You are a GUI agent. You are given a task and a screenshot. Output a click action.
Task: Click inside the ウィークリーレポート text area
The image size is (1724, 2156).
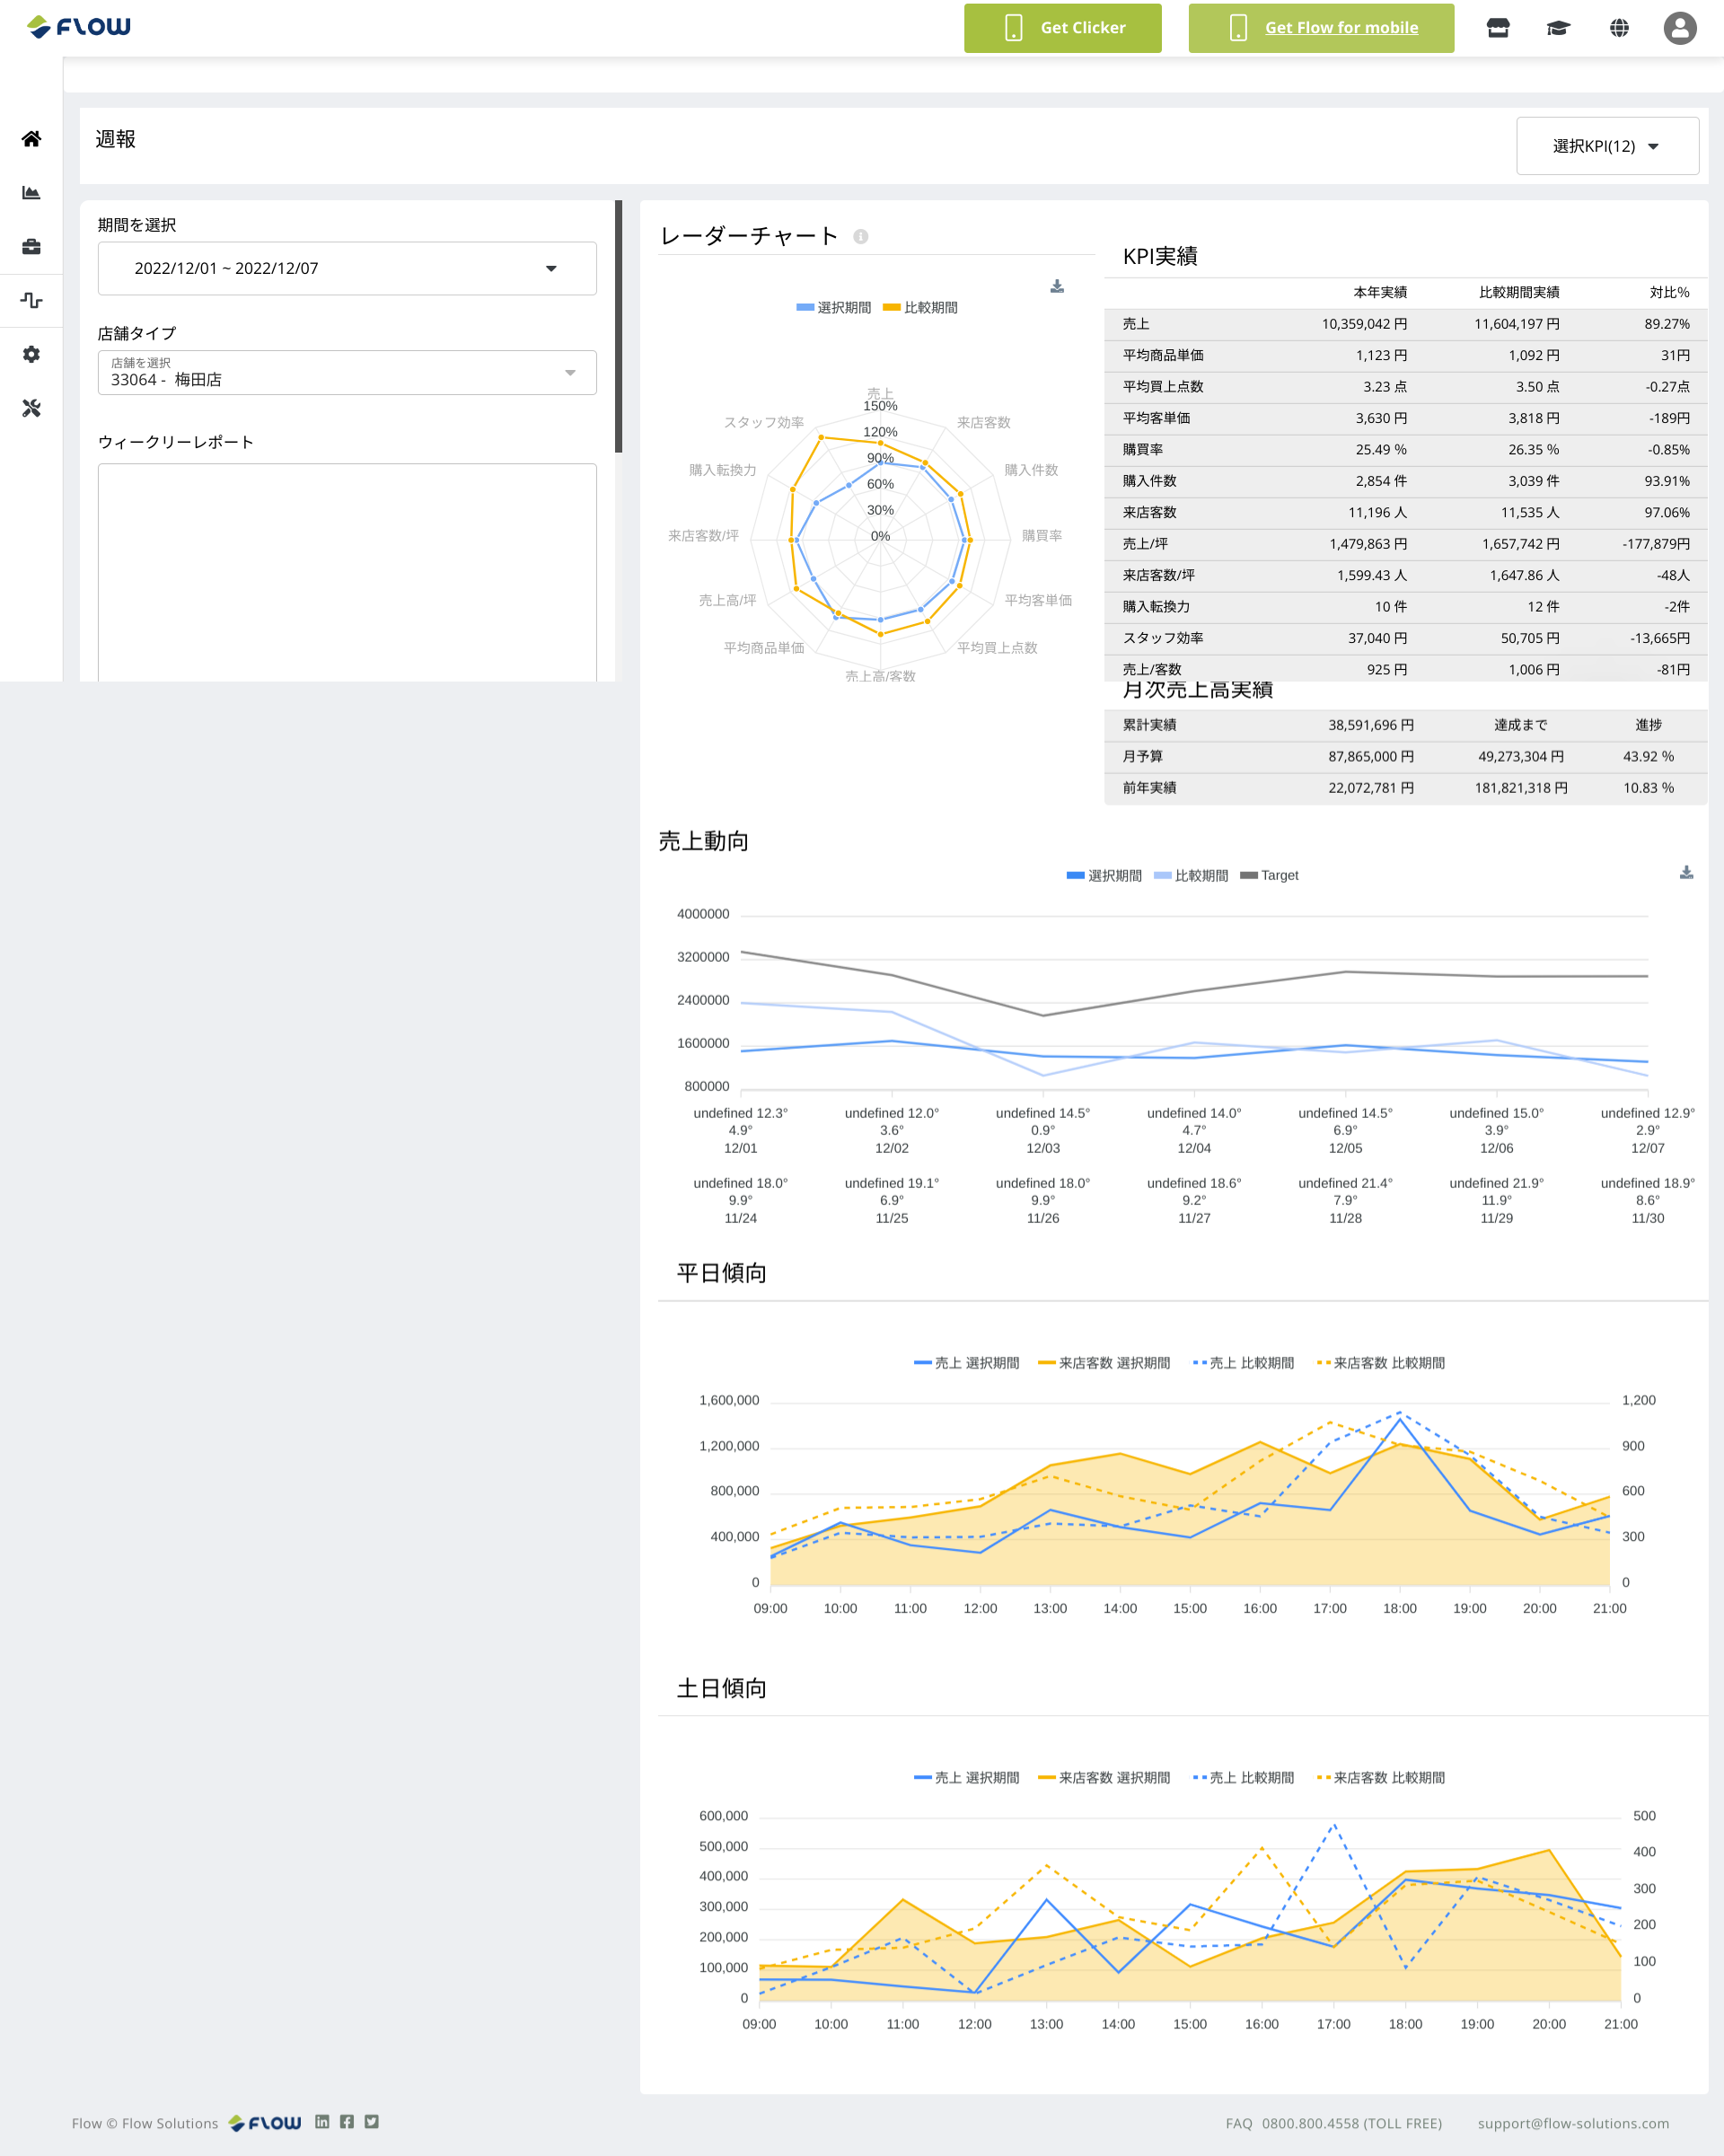click(347, 572)
